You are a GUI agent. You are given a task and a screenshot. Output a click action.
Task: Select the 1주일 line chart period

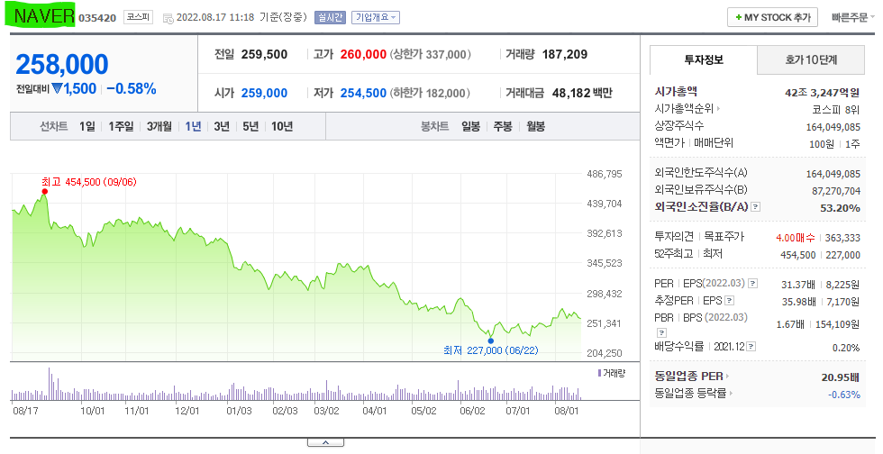[121, 126]
